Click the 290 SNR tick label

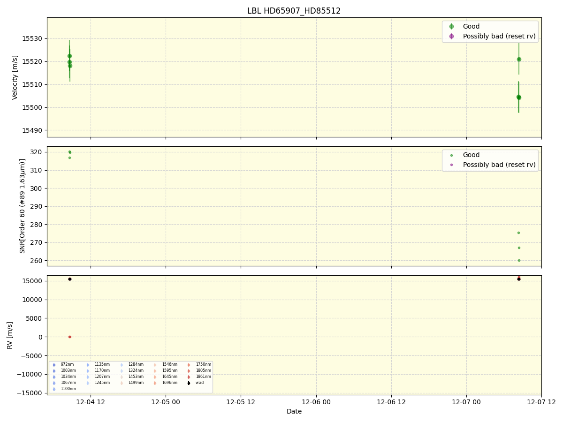point(36,206)
